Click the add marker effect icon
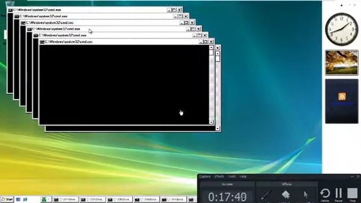This screenshot has height=203, width=361. (x=286, y=195)
